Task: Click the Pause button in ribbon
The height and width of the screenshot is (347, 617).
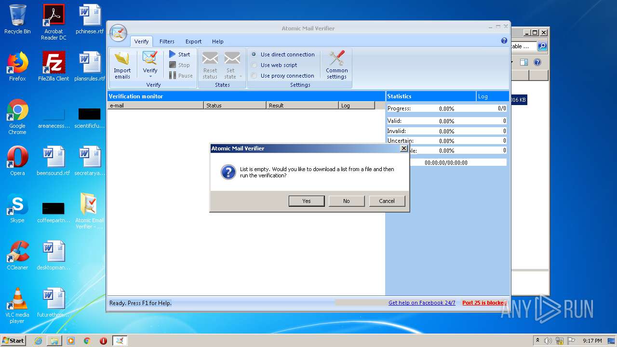Action: tap(181, 76)
